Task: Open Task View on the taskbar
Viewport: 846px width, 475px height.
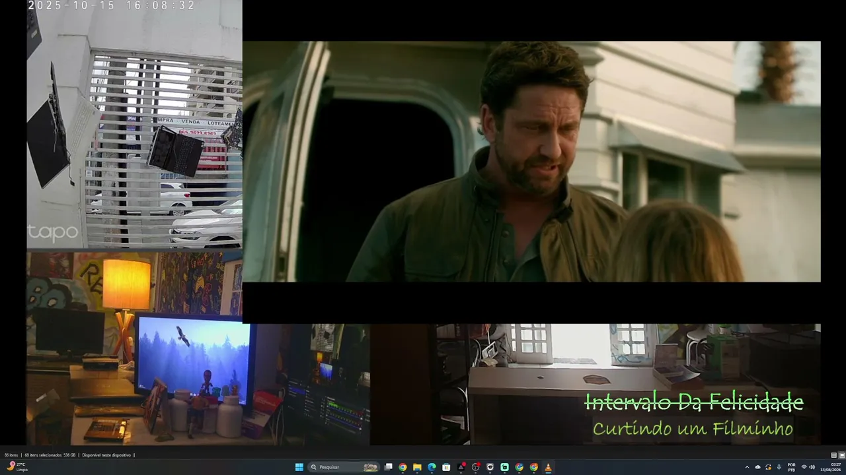Action: (389, 467)
